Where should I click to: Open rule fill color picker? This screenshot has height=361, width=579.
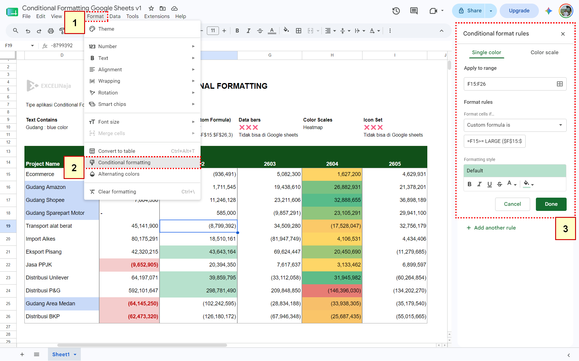(x=529, y=184)
